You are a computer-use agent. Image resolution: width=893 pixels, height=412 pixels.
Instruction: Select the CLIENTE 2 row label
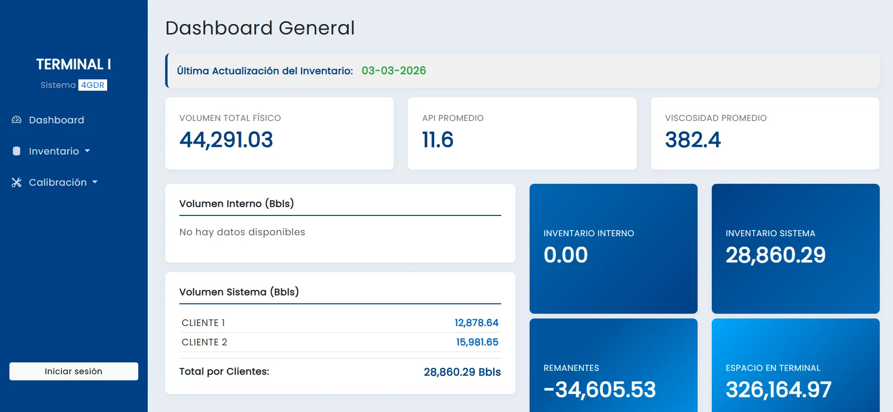204,342
